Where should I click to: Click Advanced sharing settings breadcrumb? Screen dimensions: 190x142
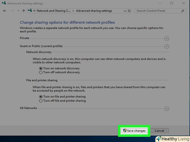(94, 11)
